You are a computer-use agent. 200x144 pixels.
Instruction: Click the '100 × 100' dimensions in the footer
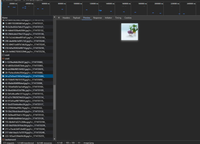tap(70, 143)
